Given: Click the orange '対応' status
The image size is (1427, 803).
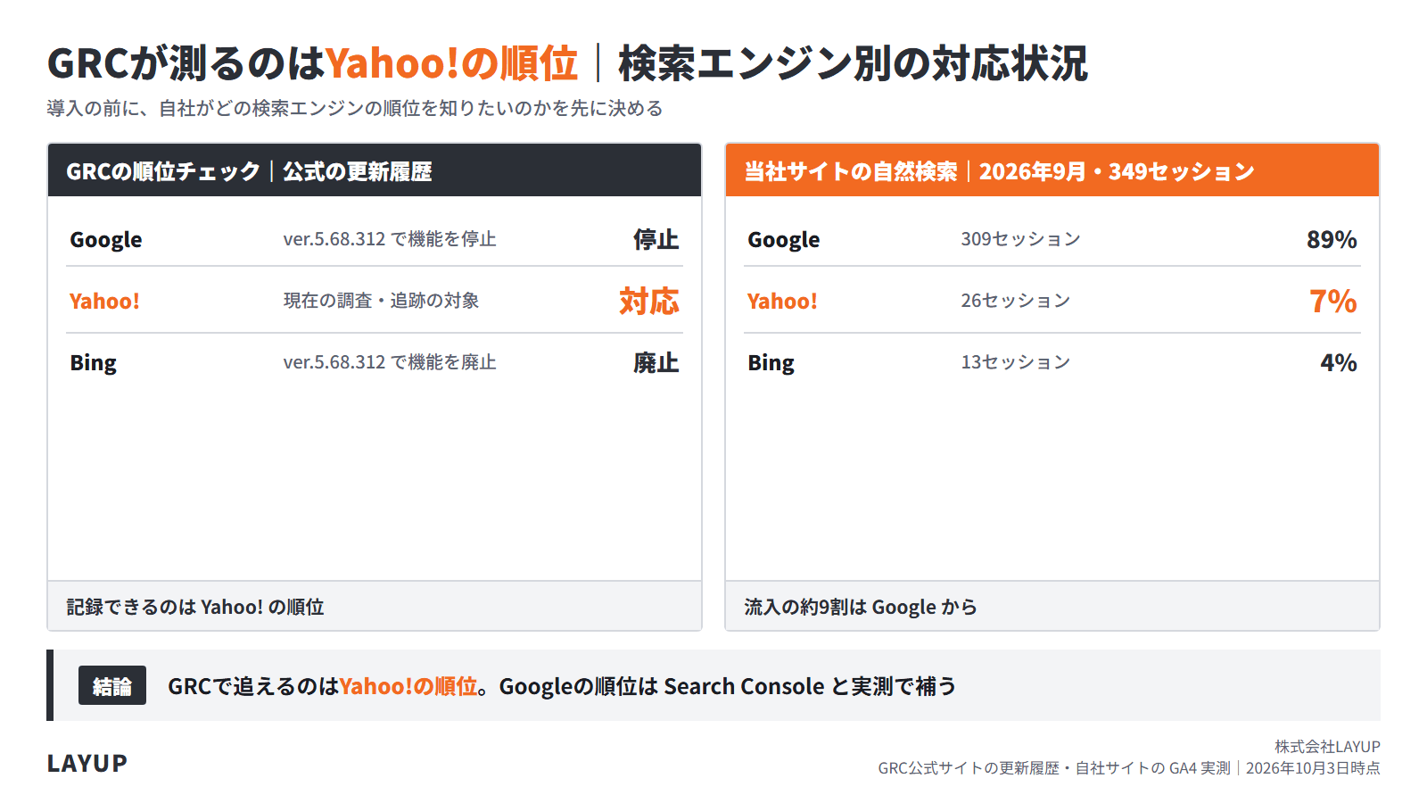Looking at the screenshot, I should tap(649, 301).
